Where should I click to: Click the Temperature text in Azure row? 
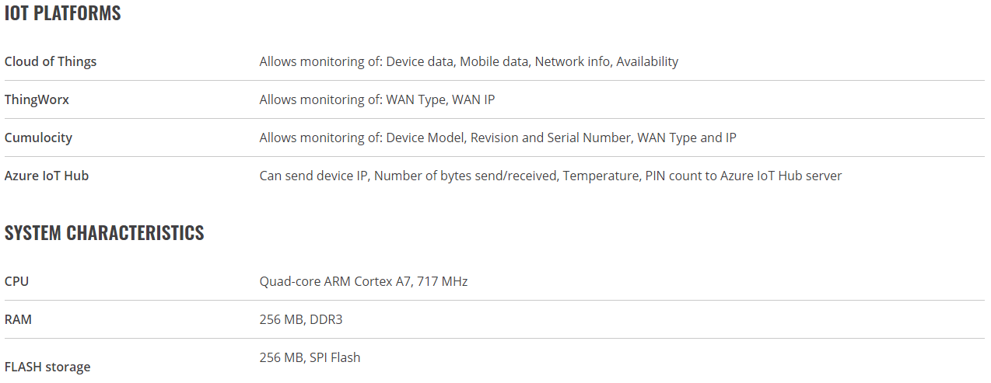click(x=600, y=176)
